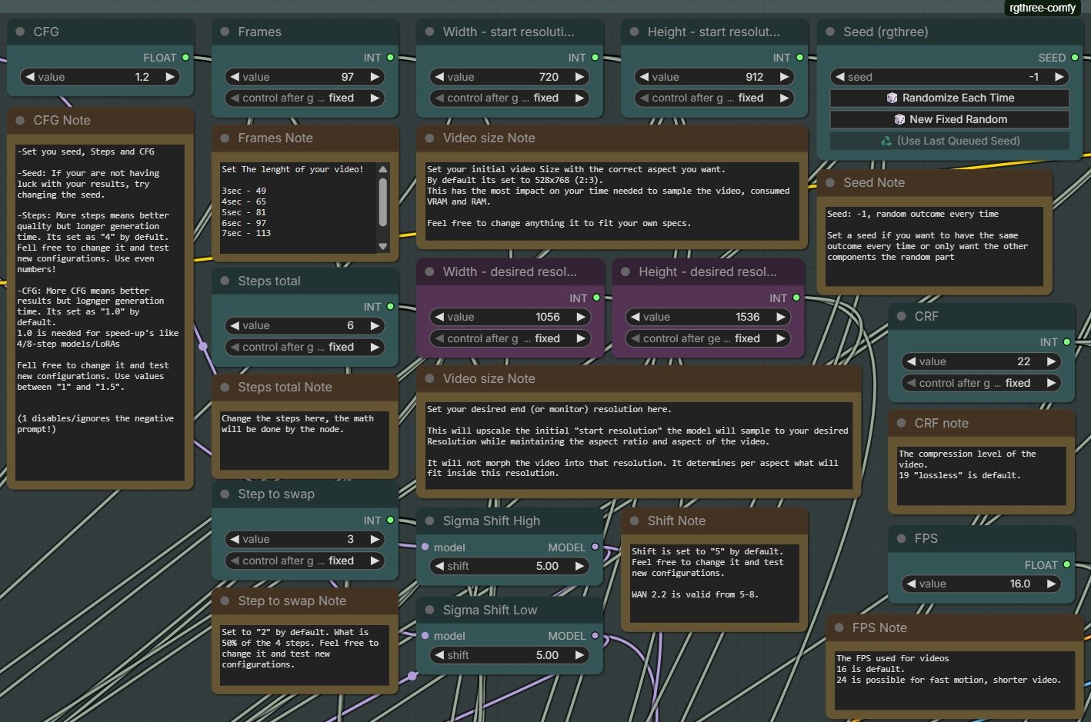The width and height of the screenshot is (1091, 722).
Task: Increase Steps total value with right arrow
Action: [375, 325]
